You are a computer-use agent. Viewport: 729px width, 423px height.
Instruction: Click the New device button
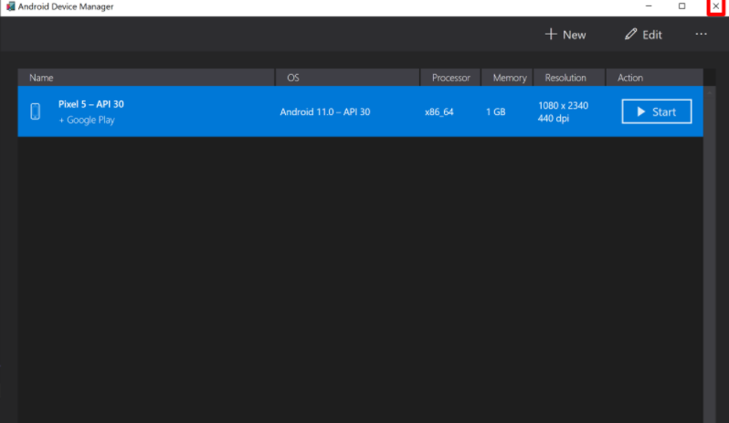point(565,35)
